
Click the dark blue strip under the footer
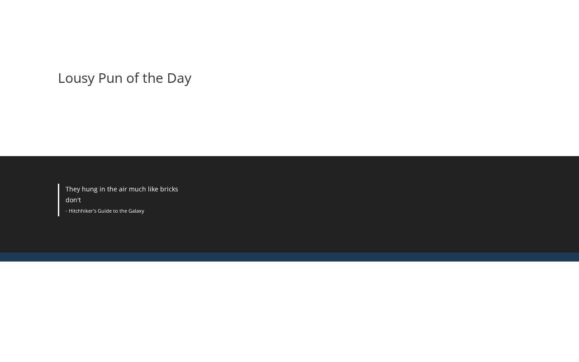pyautogui.click(x=289, y=257)
